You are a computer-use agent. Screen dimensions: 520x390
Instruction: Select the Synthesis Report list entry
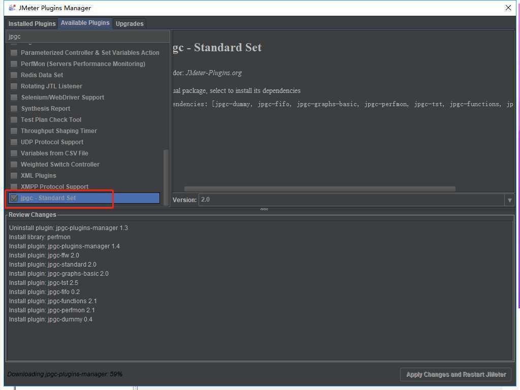[84, 109]
